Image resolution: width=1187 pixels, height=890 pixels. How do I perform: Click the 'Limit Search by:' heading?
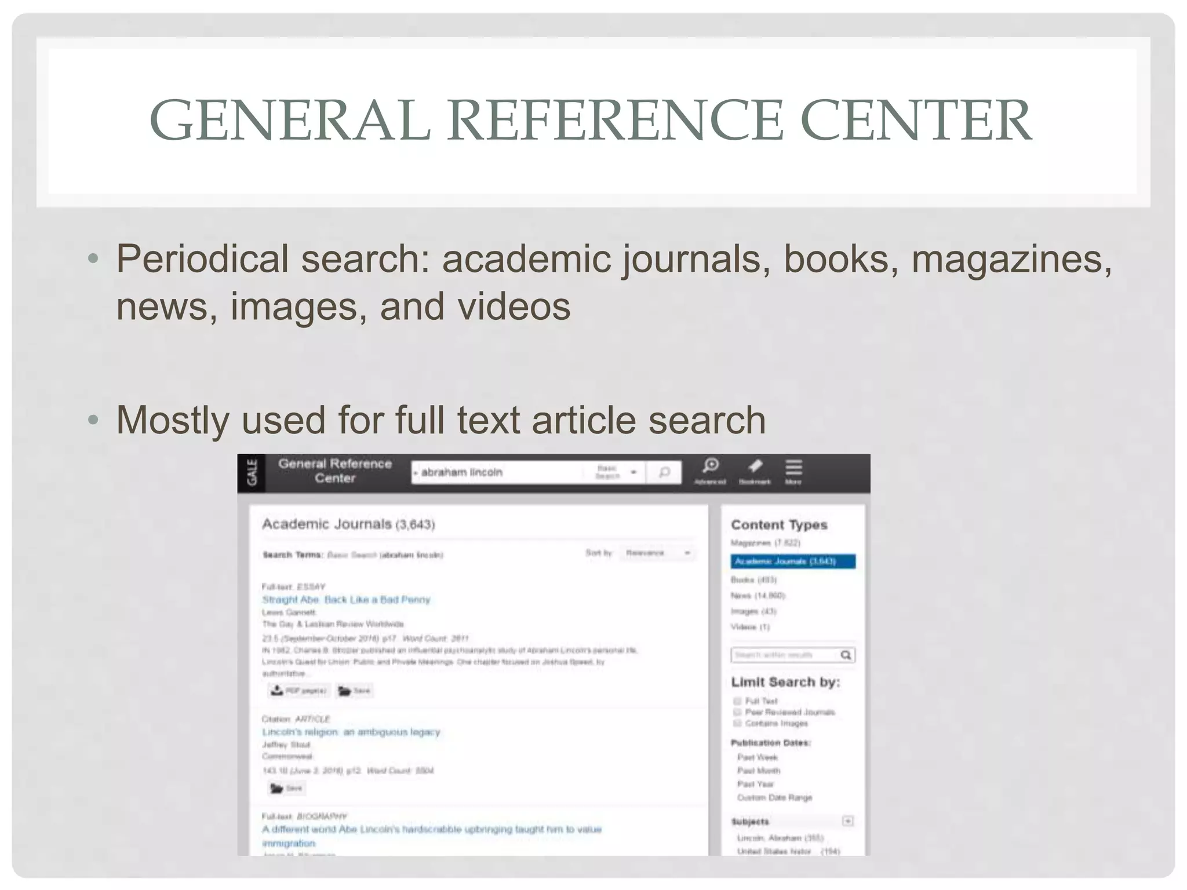[x=785, y=682]
